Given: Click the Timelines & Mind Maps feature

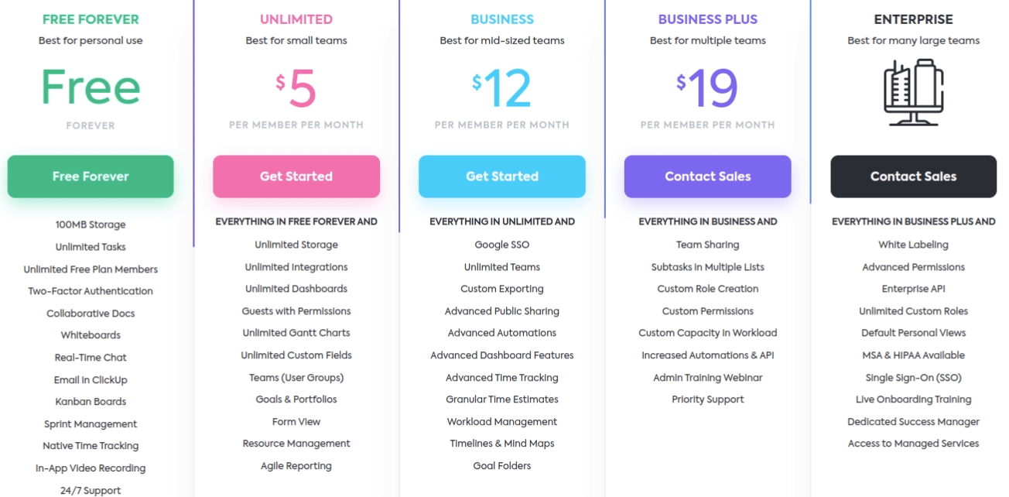Looking at the screenshot, I should tap(502, 444).
